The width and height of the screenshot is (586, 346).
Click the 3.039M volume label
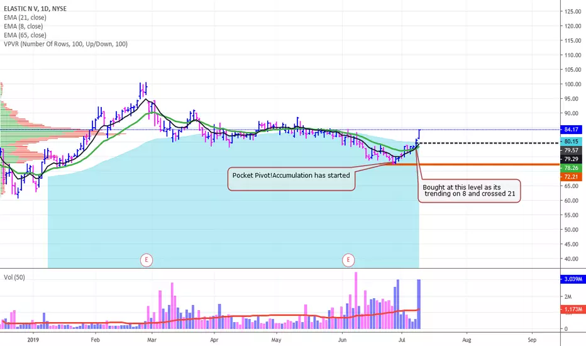(x=572, y=279)
